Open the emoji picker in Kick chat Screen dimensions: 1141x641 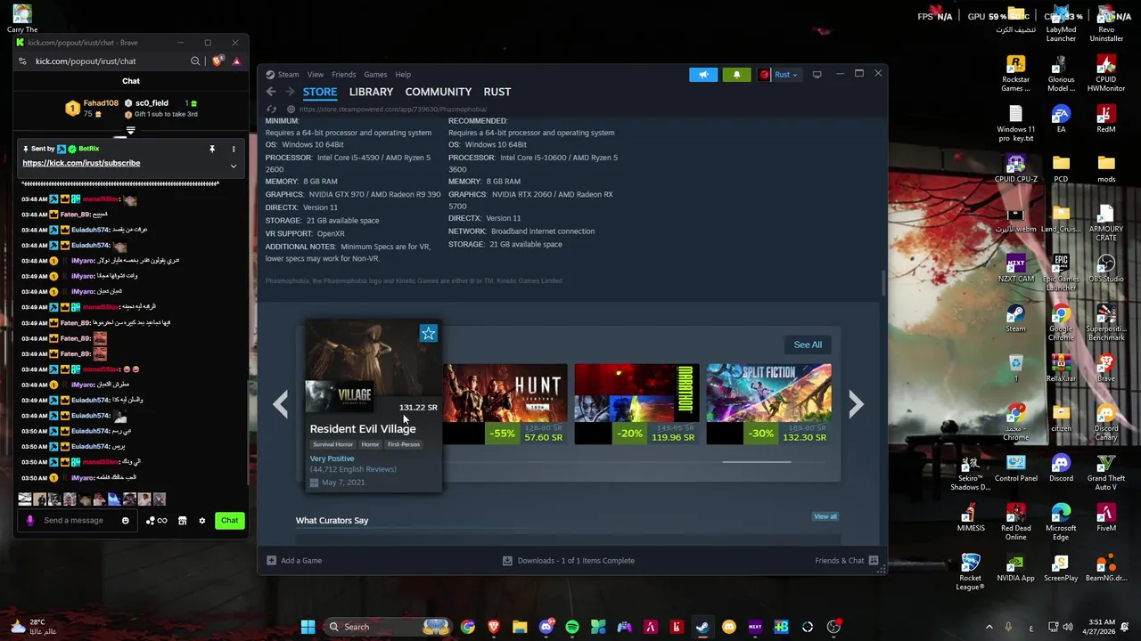pyautogui.click(x=126, y=521)
